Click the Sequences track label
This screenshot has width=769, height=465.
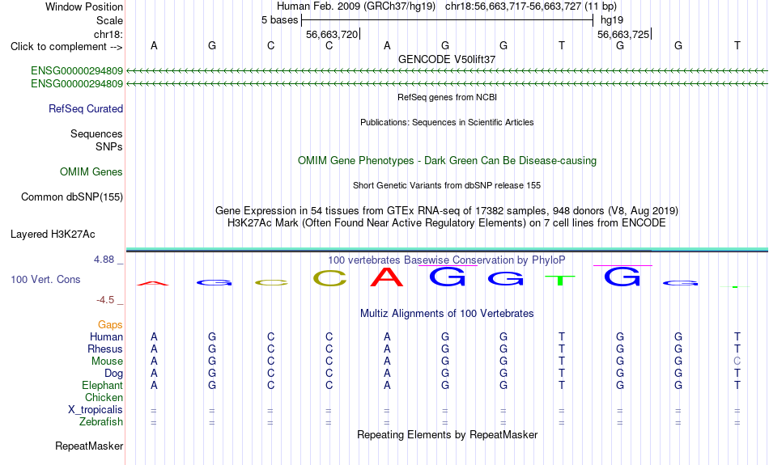click(96, 133)
